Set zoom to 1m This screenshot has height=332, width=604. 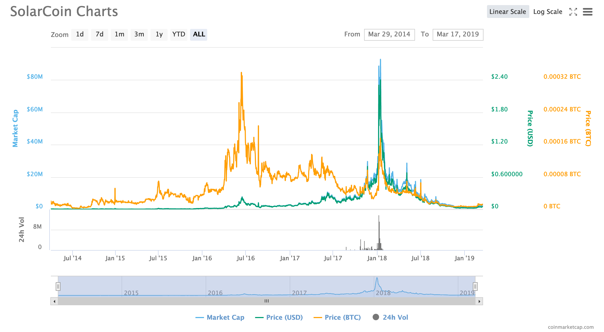[x=119, y=35]
